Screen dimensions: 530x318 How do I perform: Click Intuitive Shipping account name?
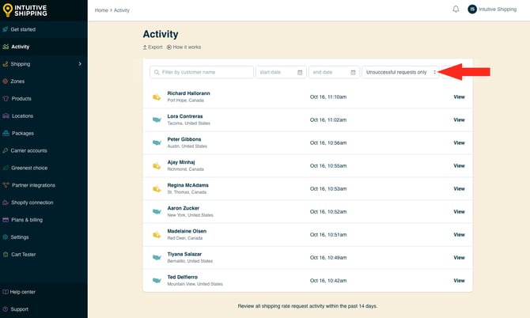tap(498, 9)
